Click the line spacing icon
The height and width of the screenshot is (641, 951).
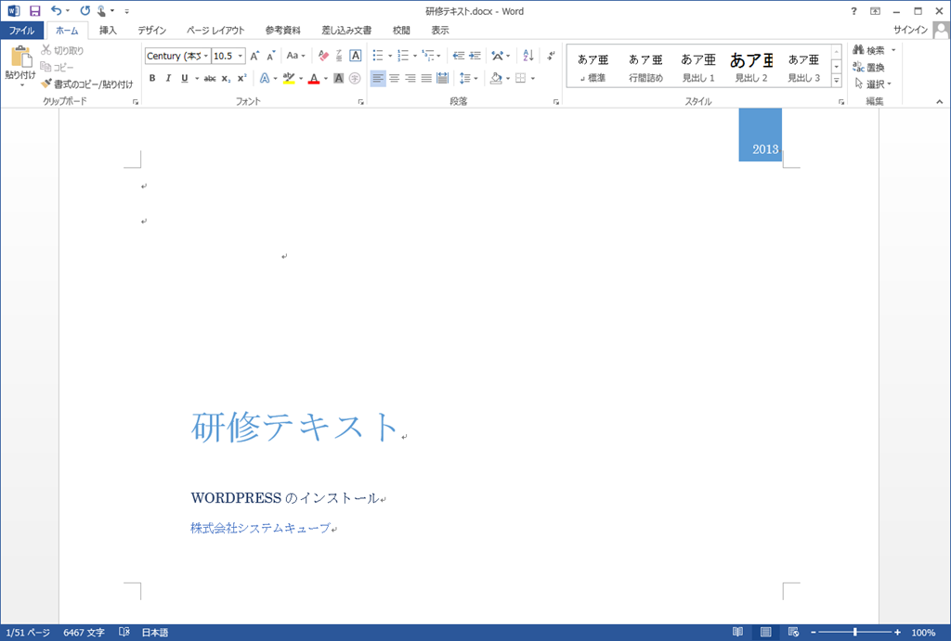(465, 78)
